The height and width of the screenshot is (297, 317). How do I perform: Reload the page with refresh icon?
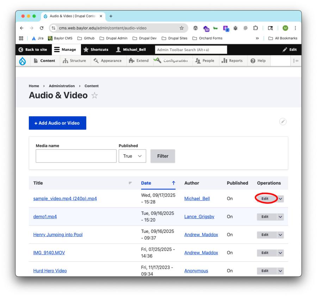click(42, 28)
